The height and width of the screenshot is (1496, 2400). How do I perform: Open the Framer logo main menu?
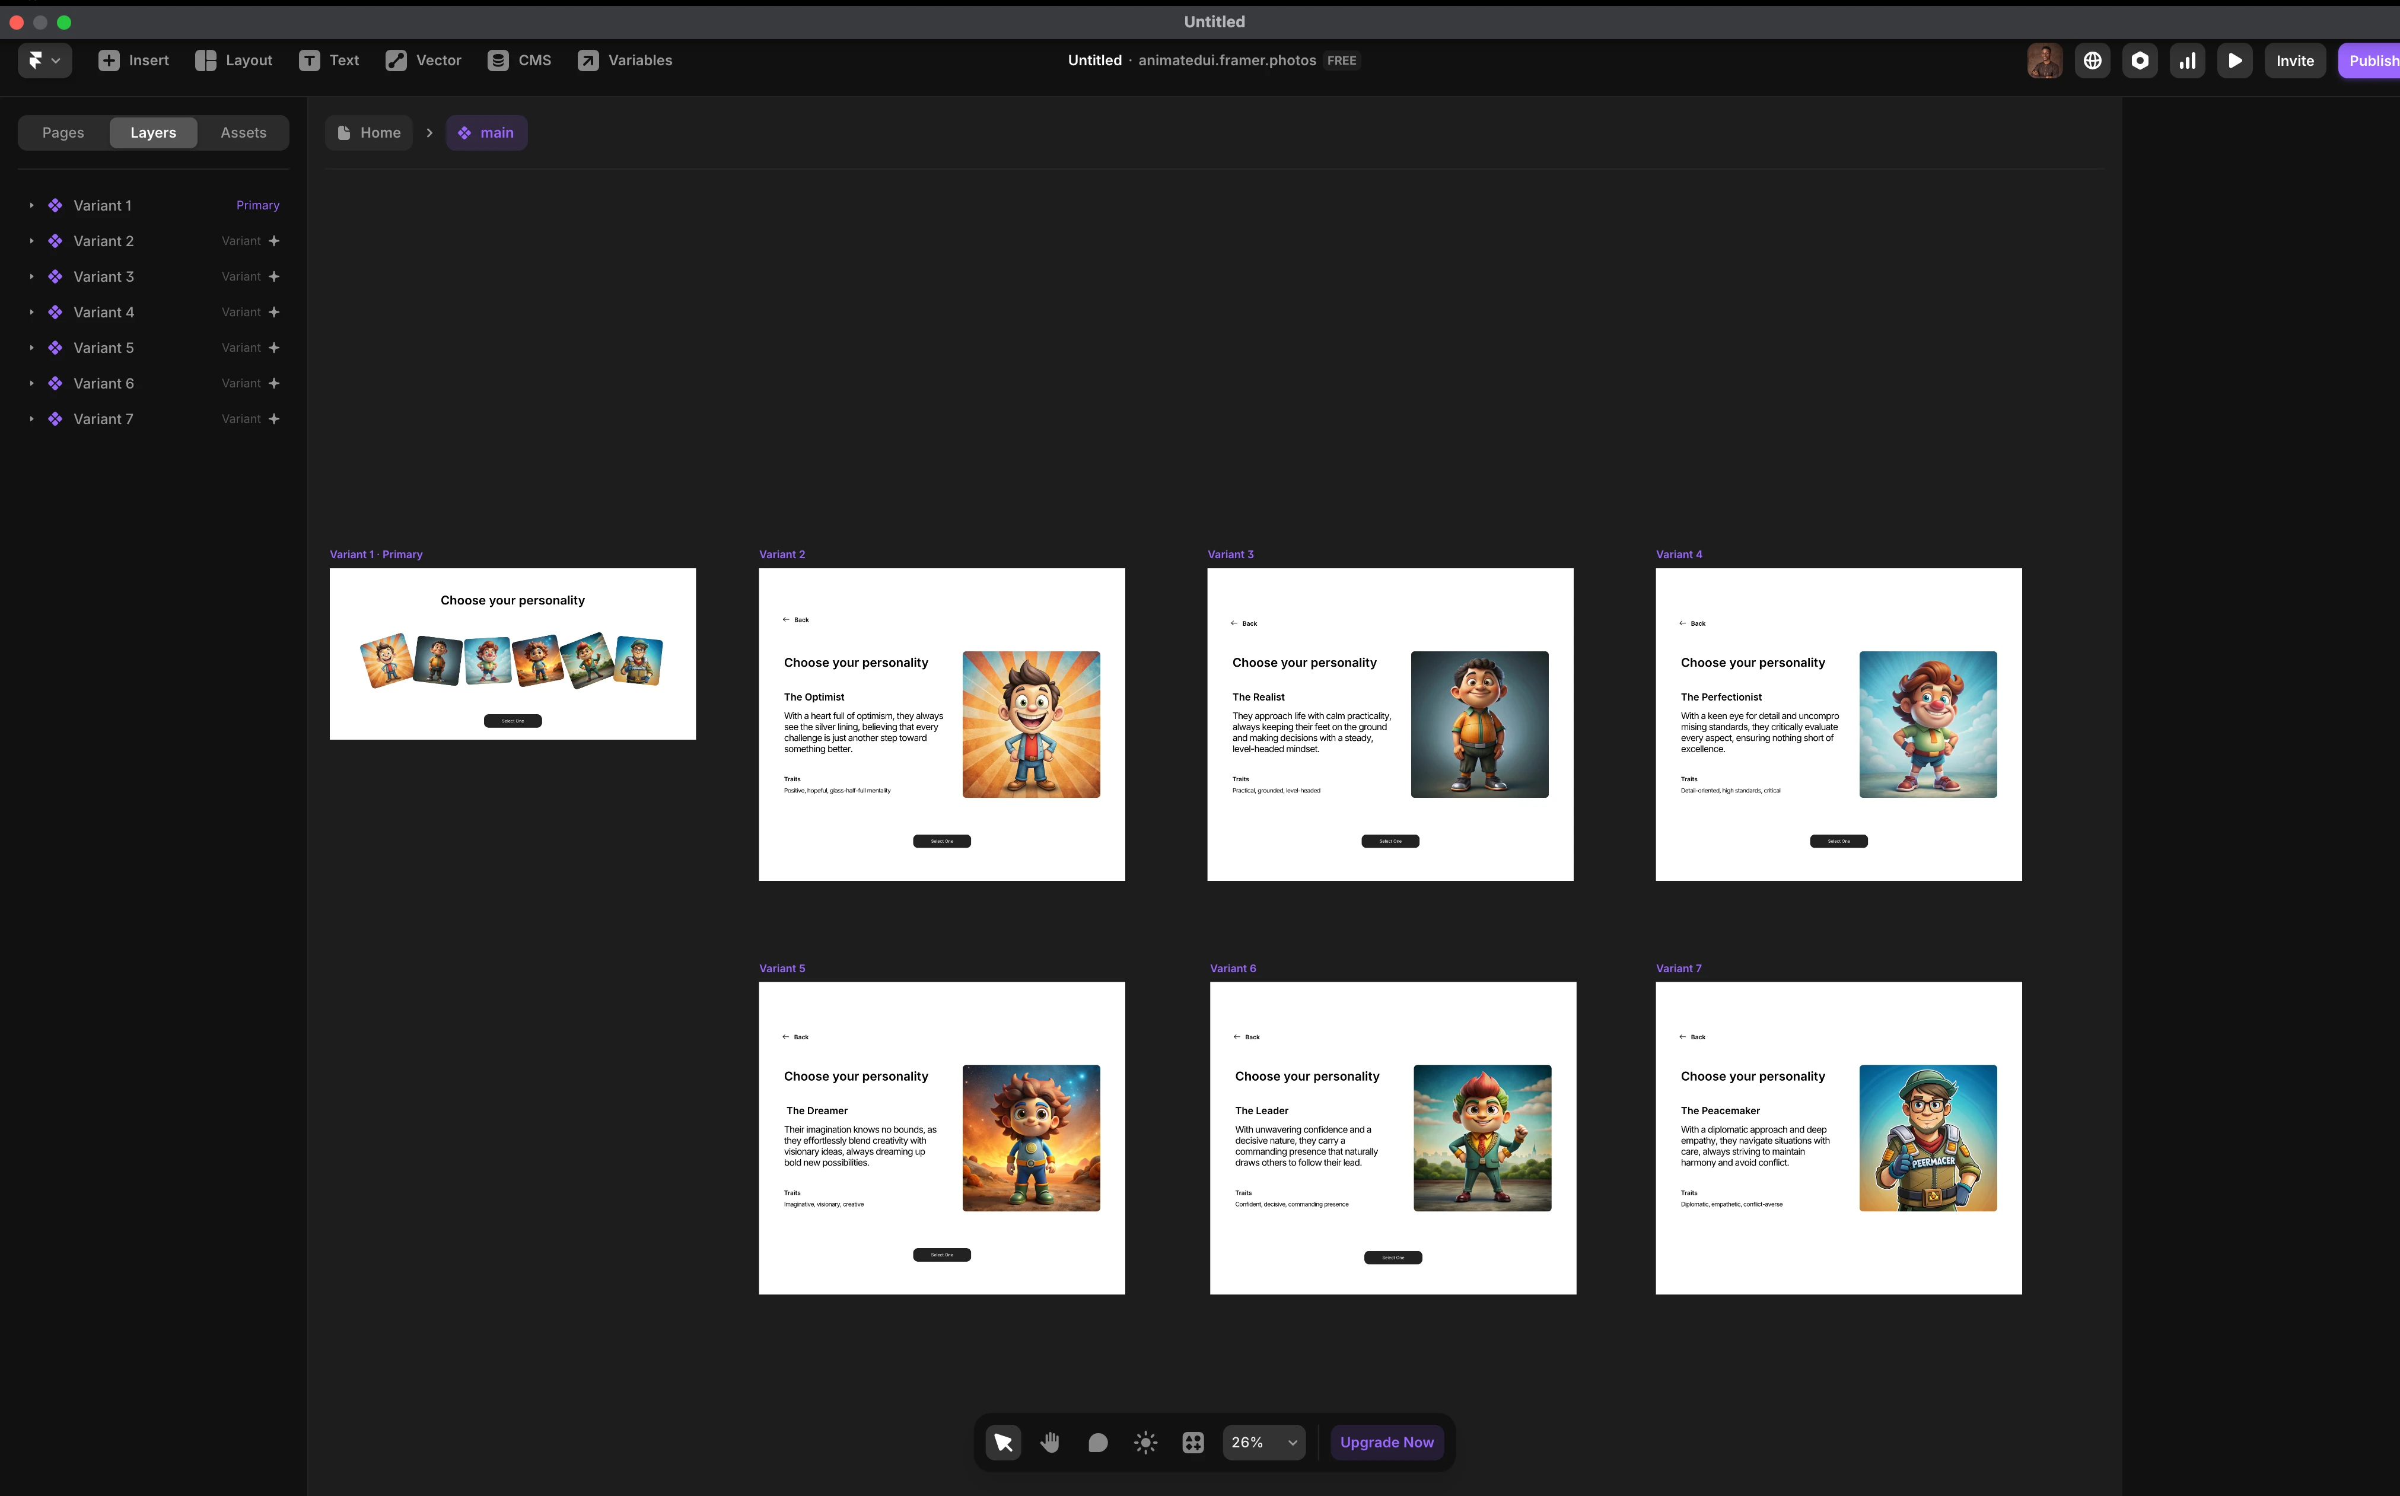[x=44, y=61]
